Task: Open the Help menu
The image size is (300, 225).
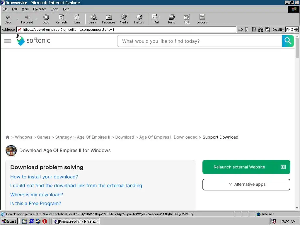Action: [x=66, y=9]
